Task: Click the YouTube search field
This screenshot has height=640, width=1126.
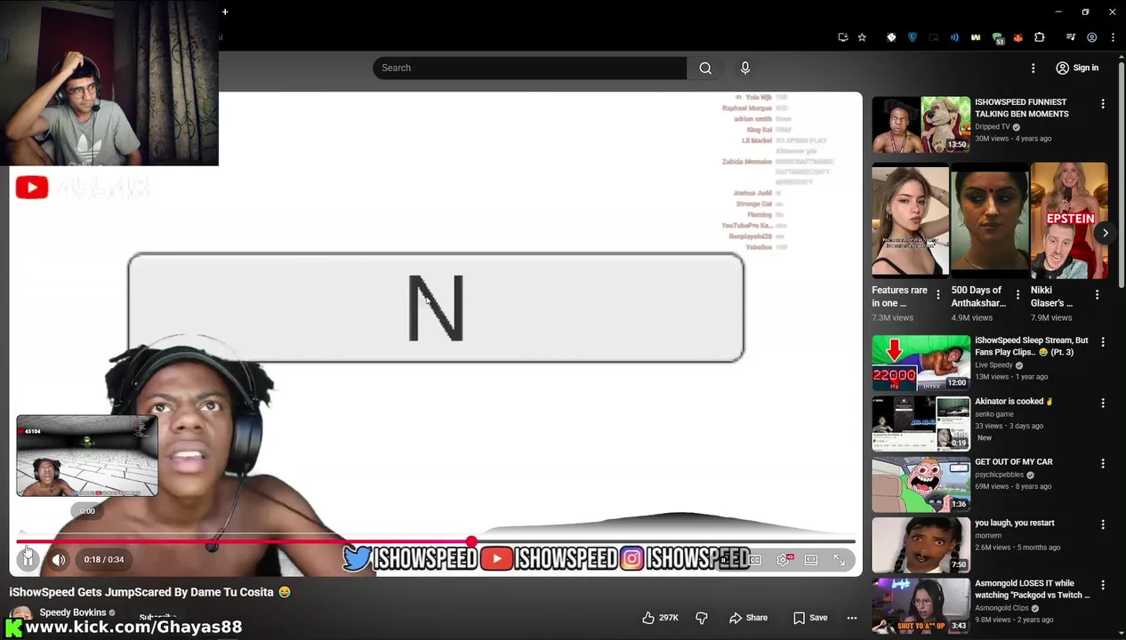Action: (529, 68)
